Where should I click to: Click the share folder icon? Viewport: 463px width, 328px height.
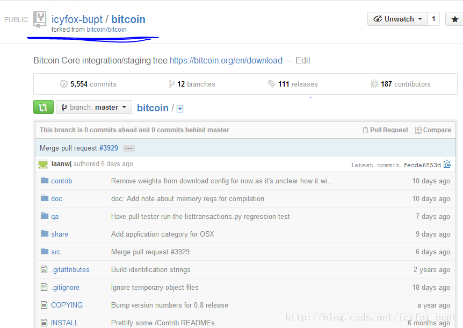point(45,233)
